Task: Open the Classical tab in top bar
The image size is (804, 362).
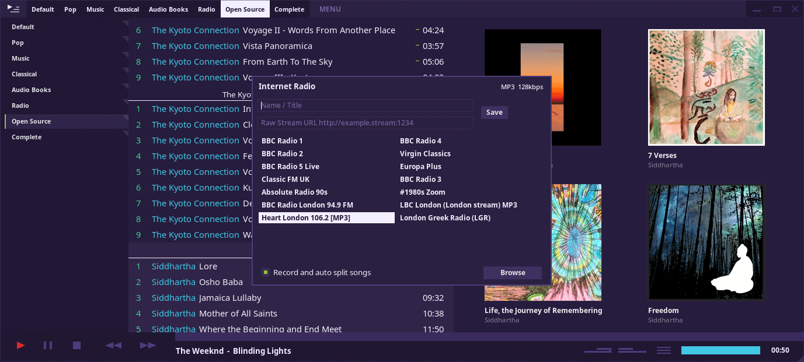Action: (x=126, y=9)
